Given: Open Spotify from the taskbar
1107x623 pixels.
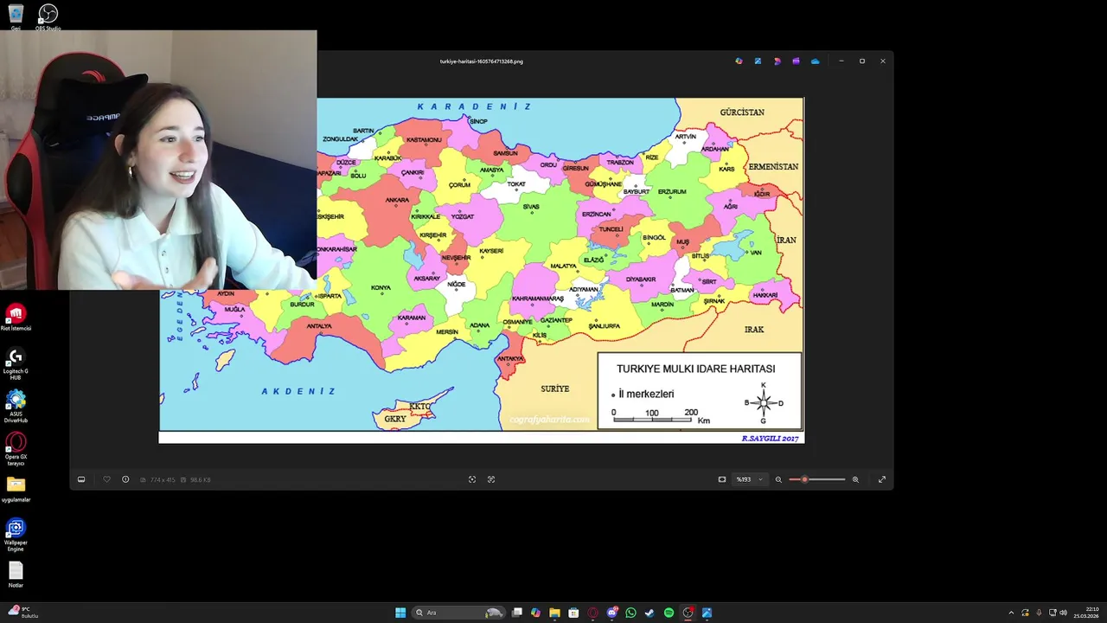Looking at the screenshot, I should click(669, 613).
